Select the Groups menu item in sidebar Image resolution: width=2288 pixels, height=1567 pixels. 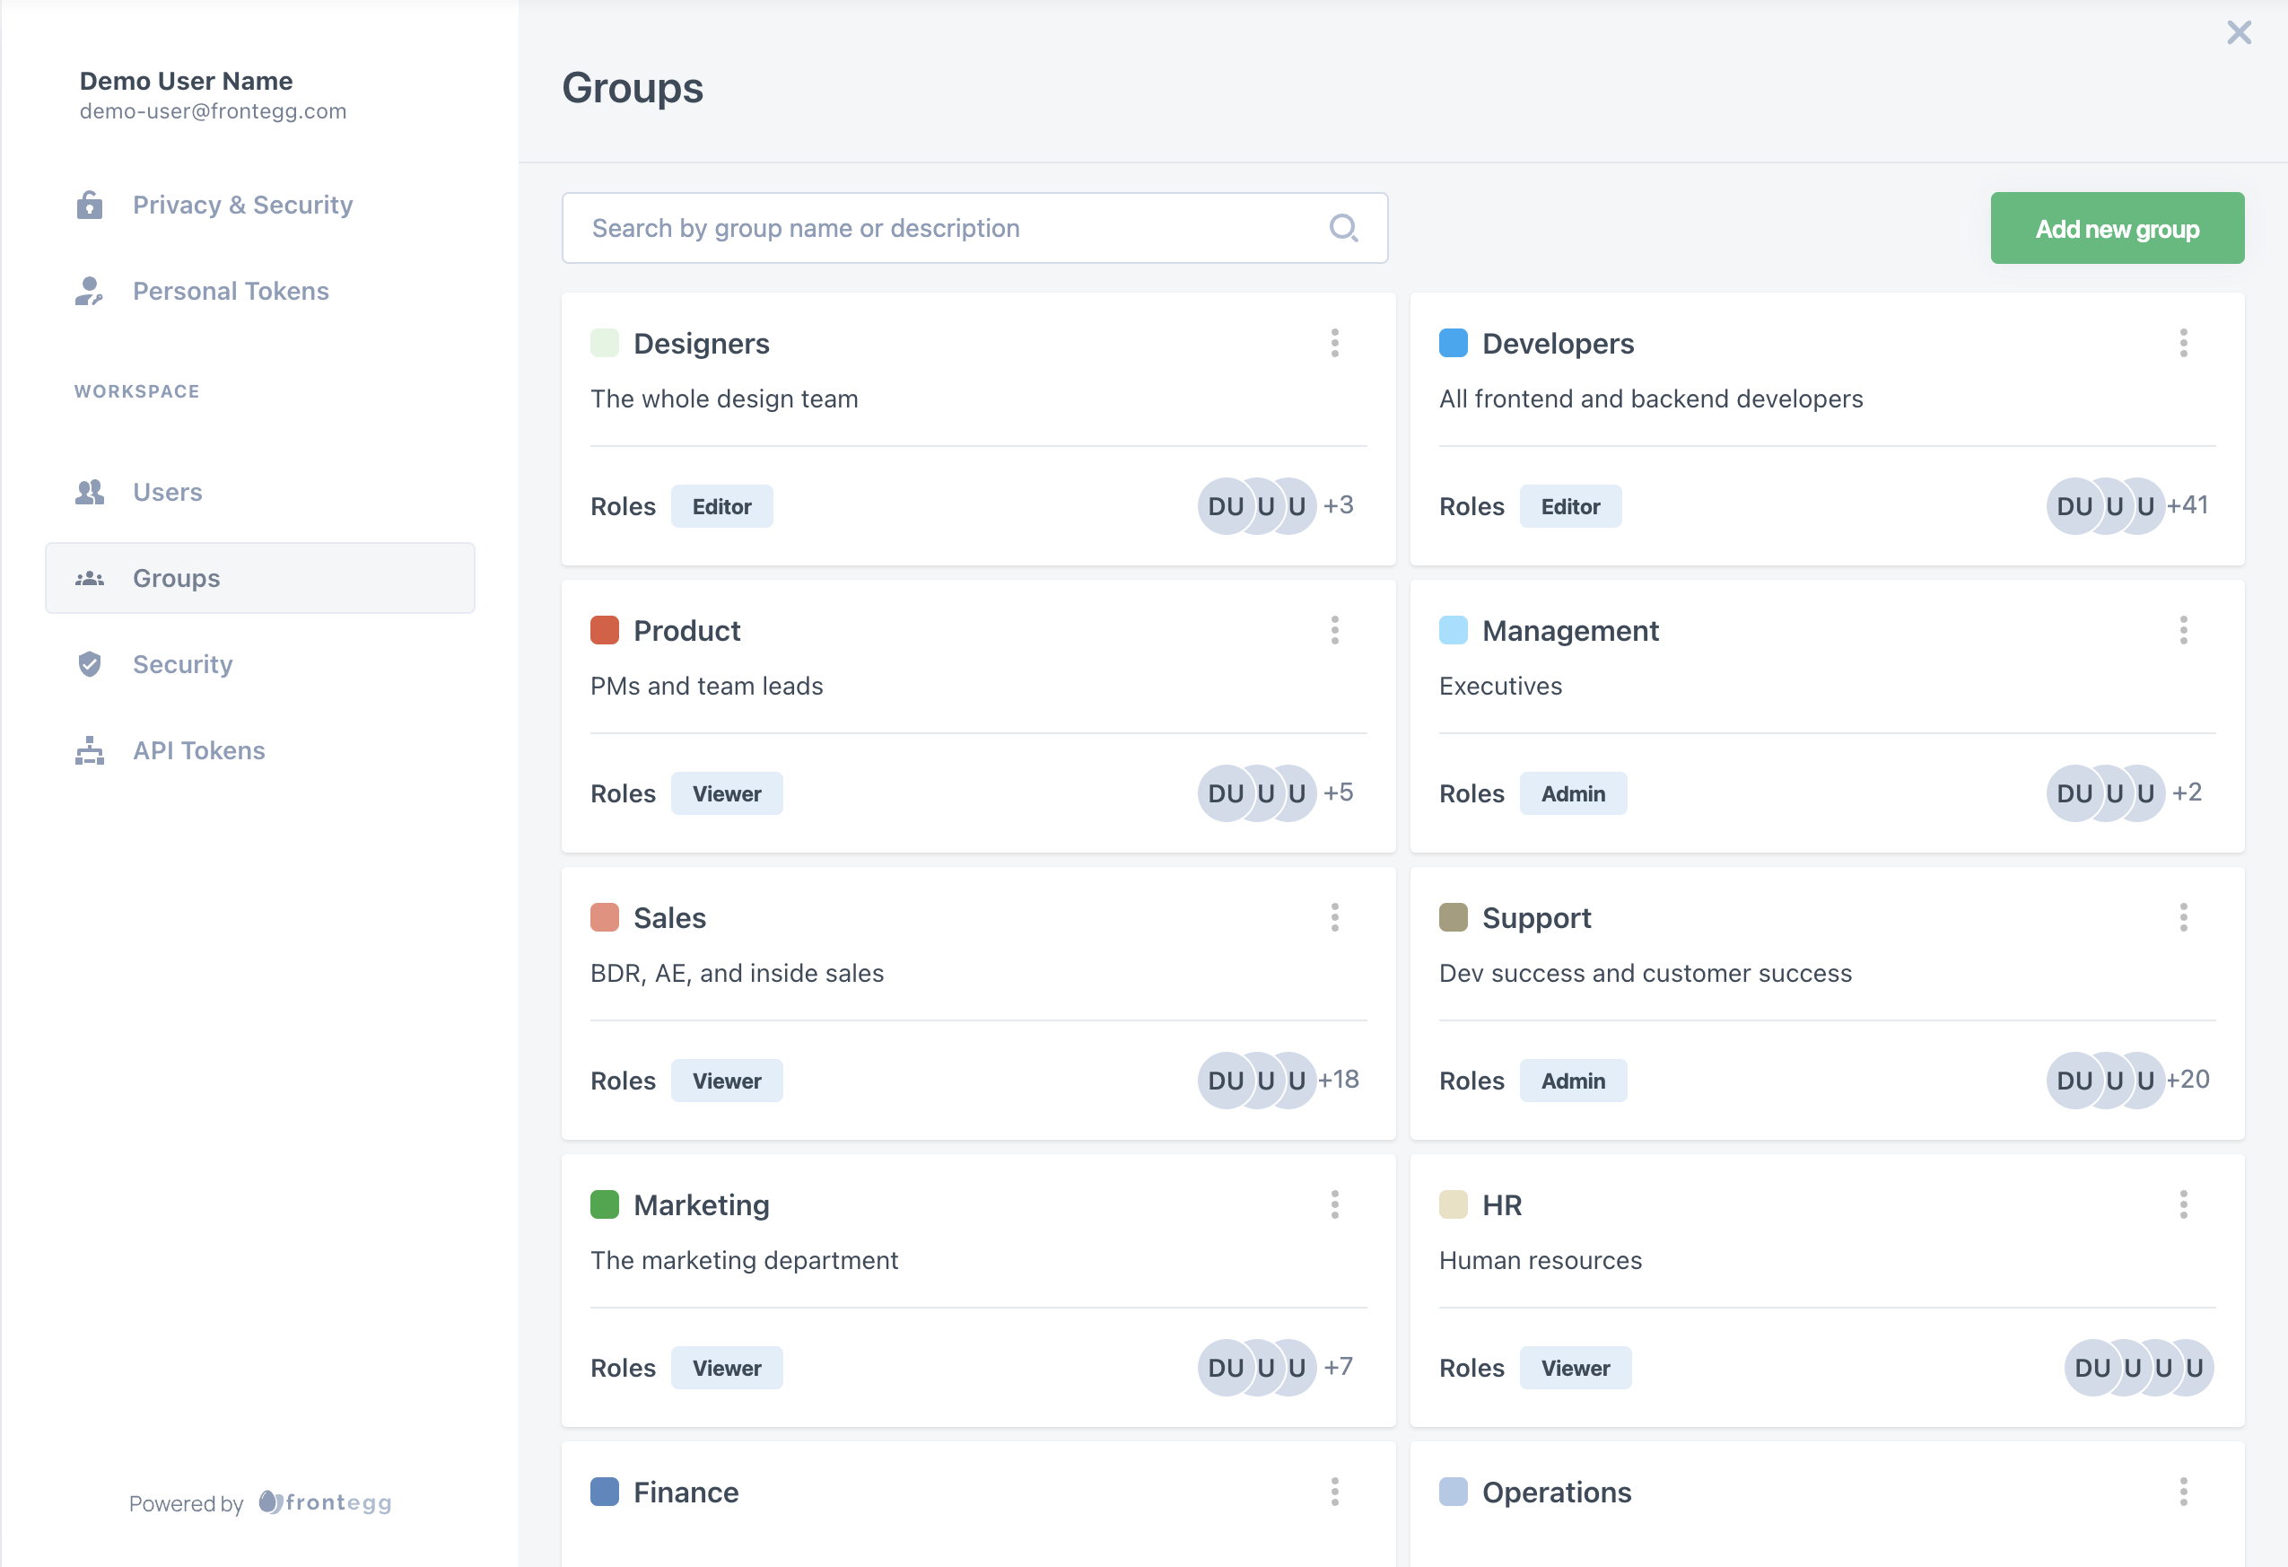pos(259,577)
